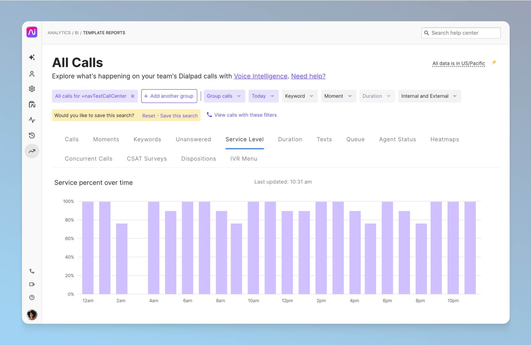531x345 pixels.
Task: Open the Today date range dropdown
Action: [x=263, y=96]
